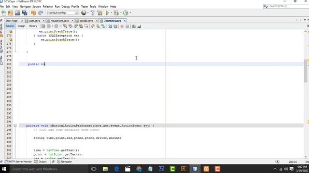Viewport: 309px width, 173px height.
Task: Expand the Debug Project dropdown arrow
Action: (x=121, y=13)
